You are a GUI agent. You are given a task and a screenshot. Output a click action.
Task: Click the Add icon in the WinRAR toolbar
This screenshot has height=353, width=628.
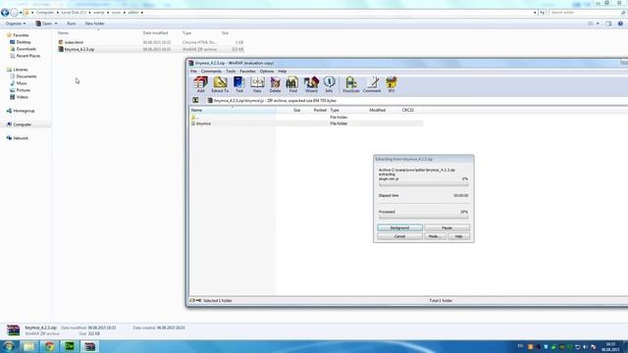200,84
